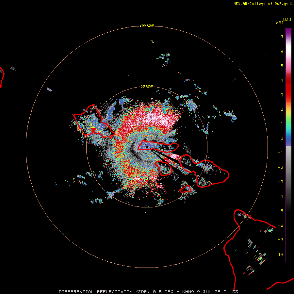Click the colorbar value -1 label
This screenshot has height=294, width=294.
pyautogui.click(x=281, y=153)
